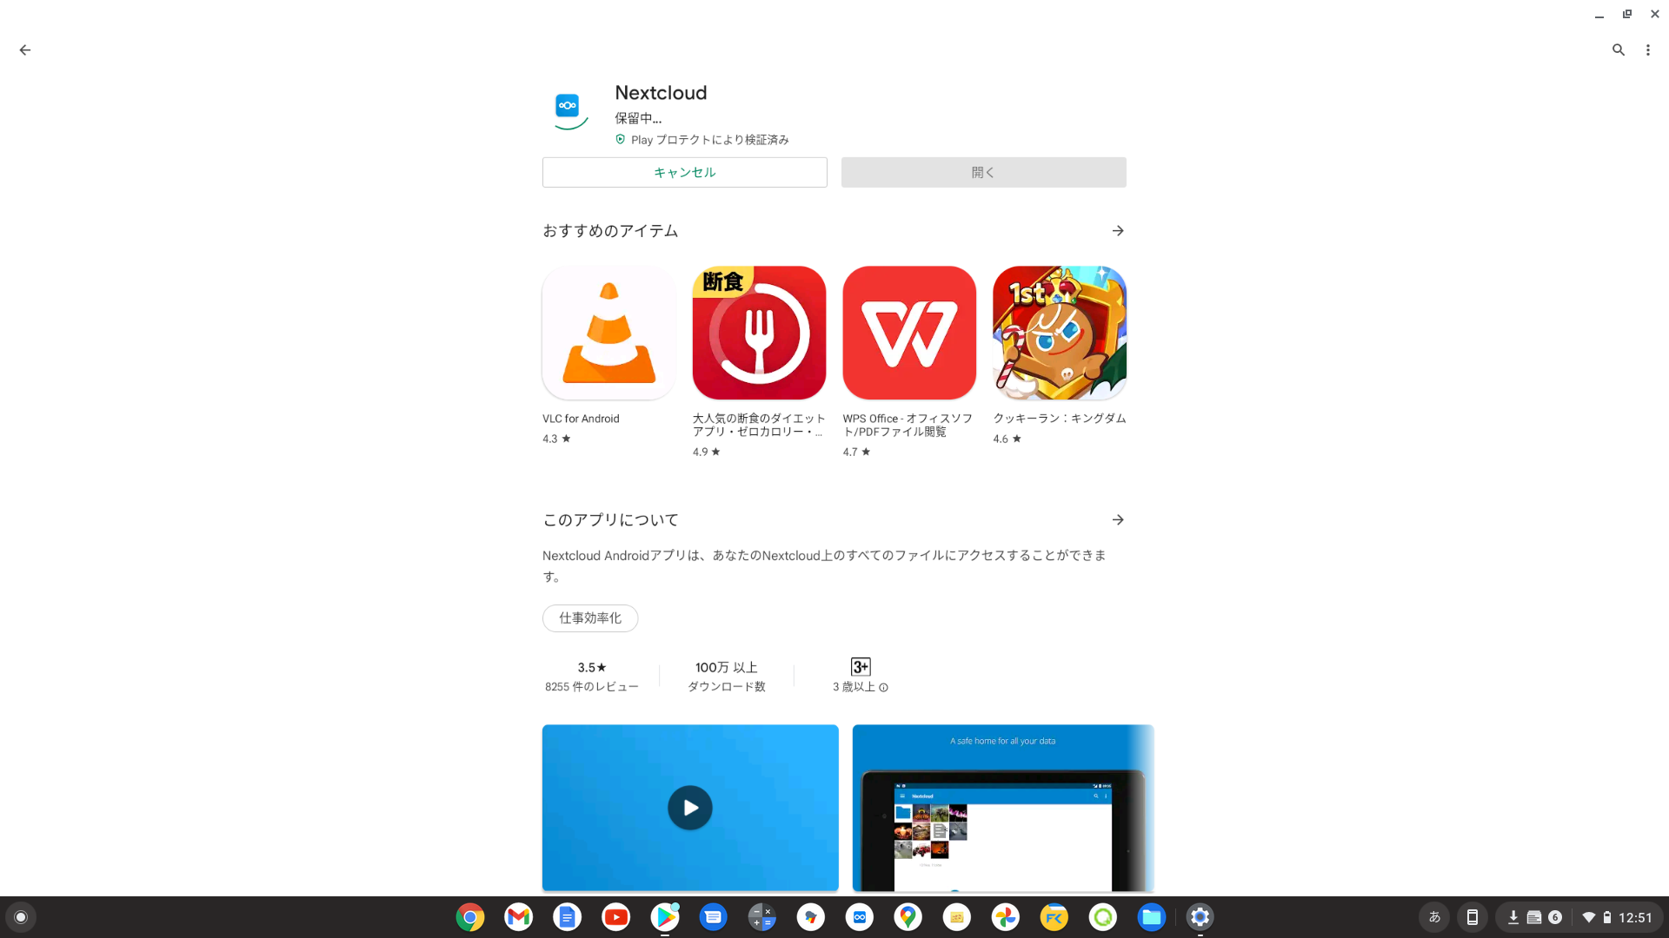This screenshot has width=1669, height=938.
Task: Open the あ input method switcher
Action: click(x=1434, y=917)
